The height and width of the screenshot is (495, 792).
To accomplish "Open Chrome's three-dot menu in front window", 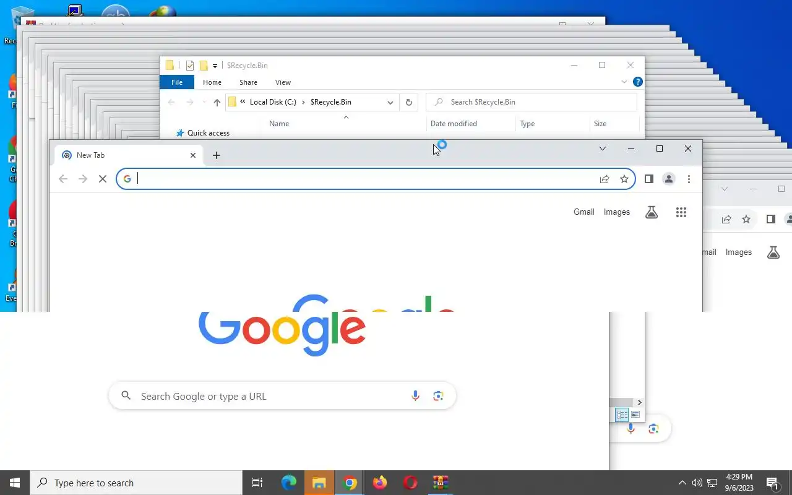I will coord(689,179).
